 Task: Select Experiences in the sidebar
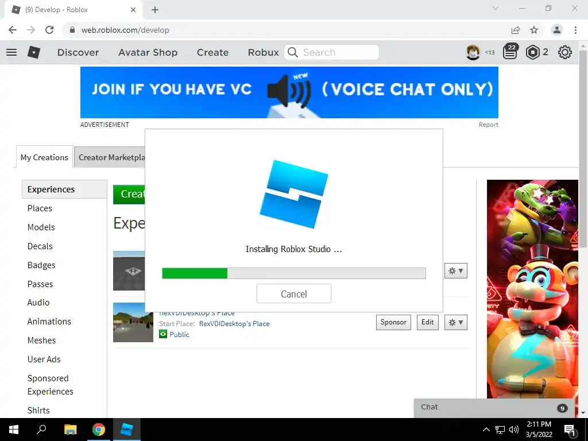point(64,189)
